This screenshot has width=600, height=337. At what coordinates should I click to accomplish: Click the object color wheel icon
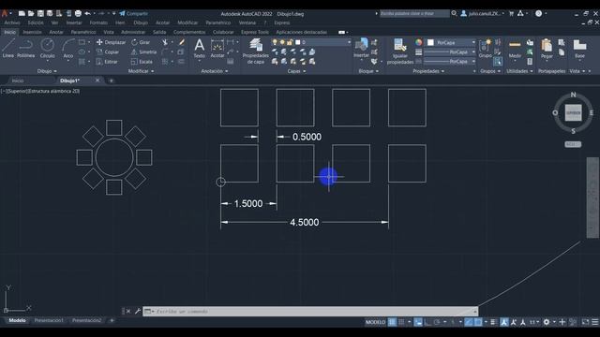[419, 42]
